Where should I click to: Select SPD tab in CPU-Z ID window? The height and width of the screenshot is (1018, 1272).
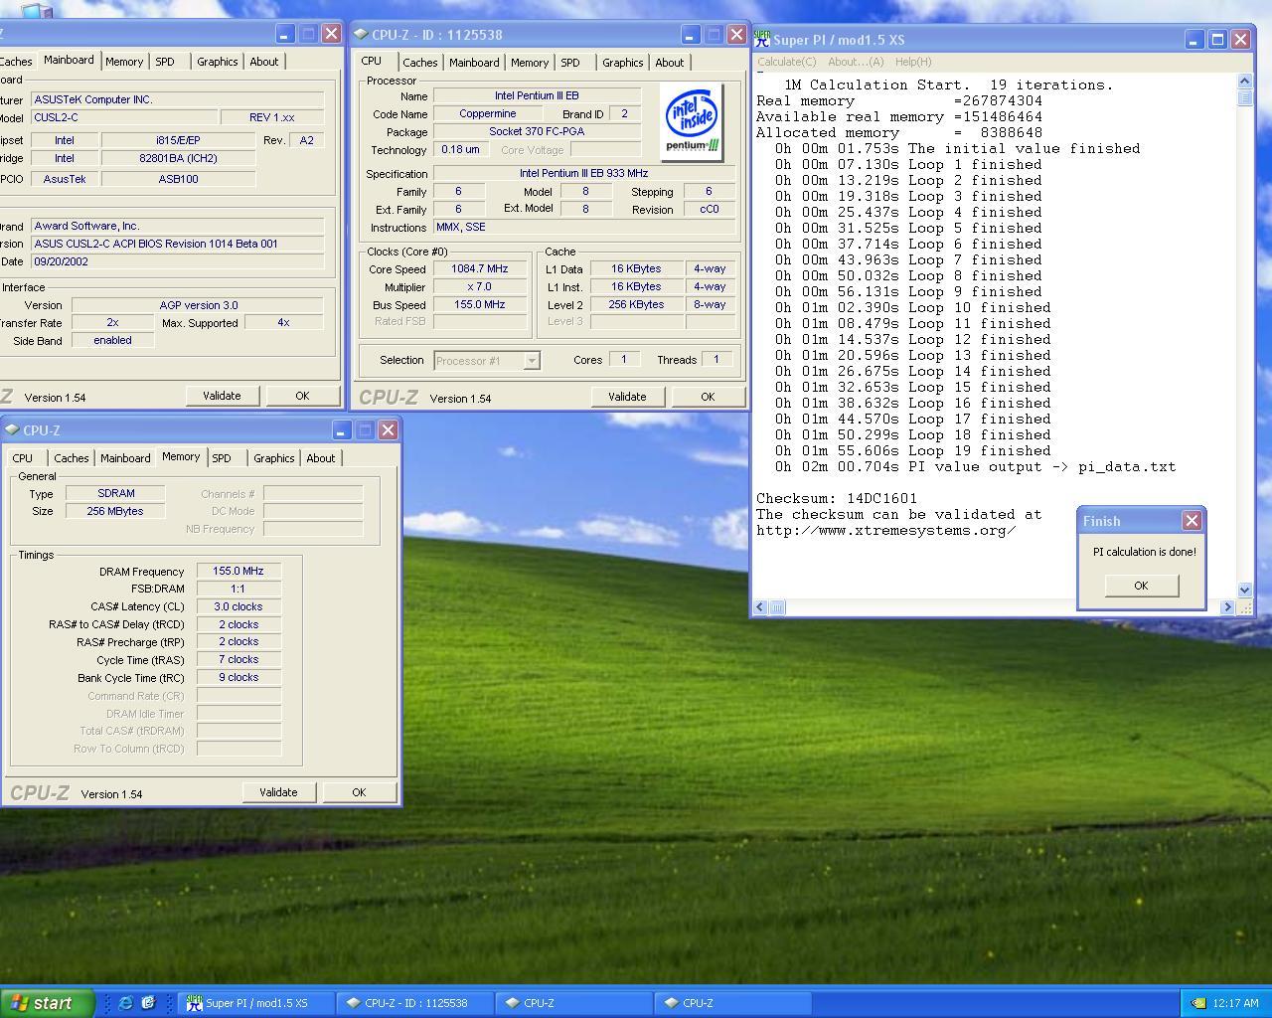coord(570,63)
